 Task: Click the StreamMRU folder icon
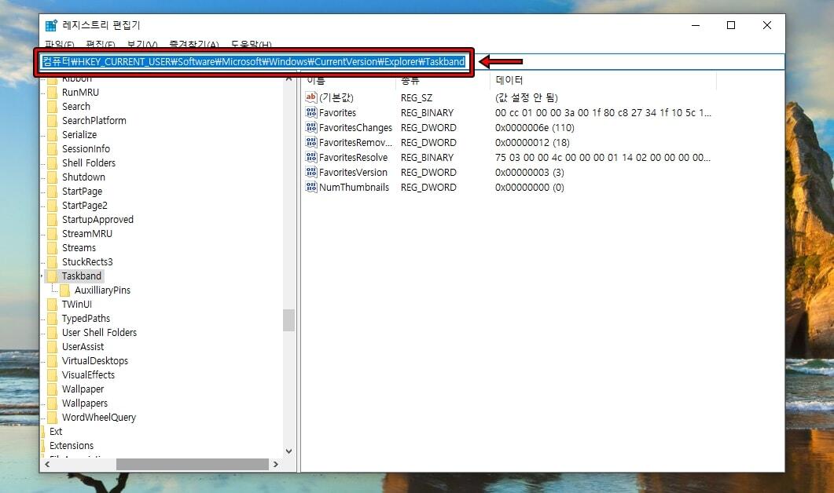click(x=52, y=233)
